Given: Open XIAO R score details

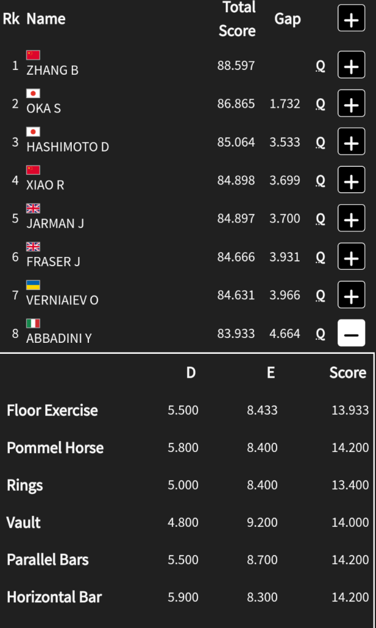Looking at the screenshot, I should (x=351, y=180).
